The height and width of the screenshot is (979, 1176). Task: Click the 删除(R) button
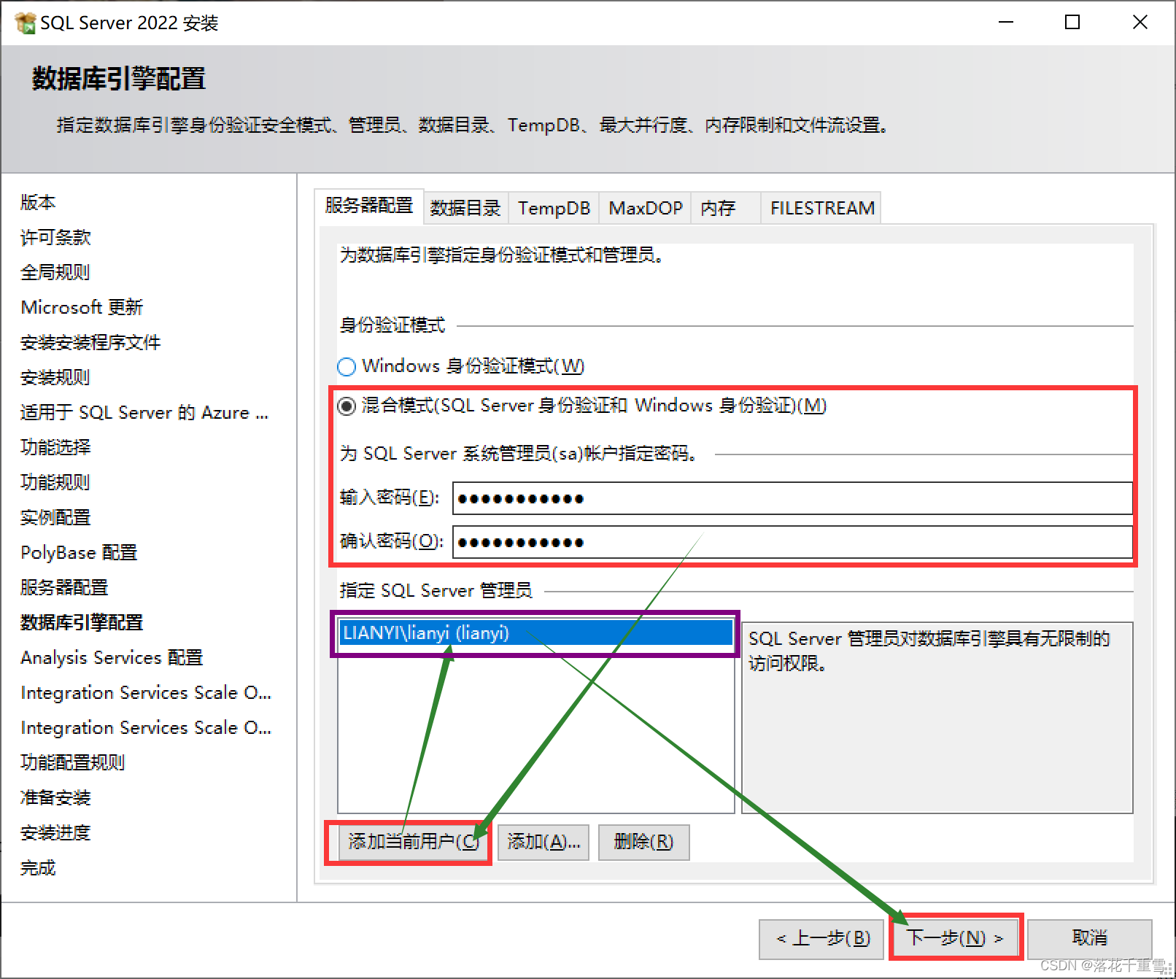click(x=643, y=843)
